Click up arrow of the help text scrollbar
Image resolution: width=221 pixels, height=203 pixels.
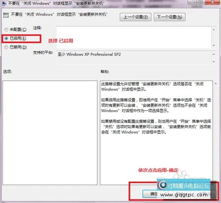[216, 83]
